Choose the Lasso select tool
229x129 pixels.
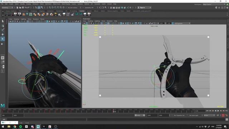point(3,26)
